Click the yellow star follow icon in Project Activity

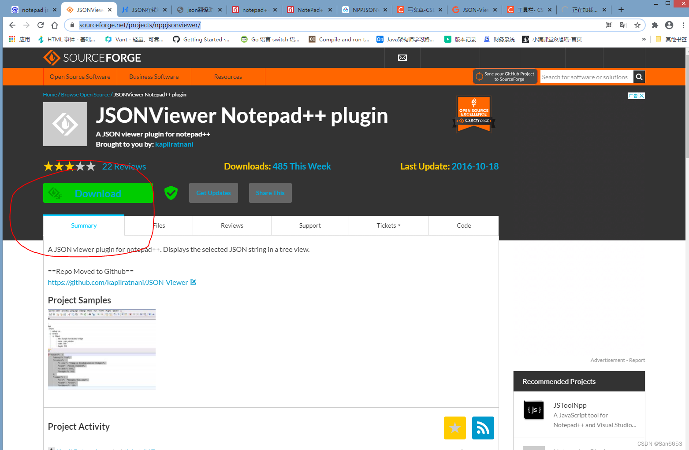[455, 428]
